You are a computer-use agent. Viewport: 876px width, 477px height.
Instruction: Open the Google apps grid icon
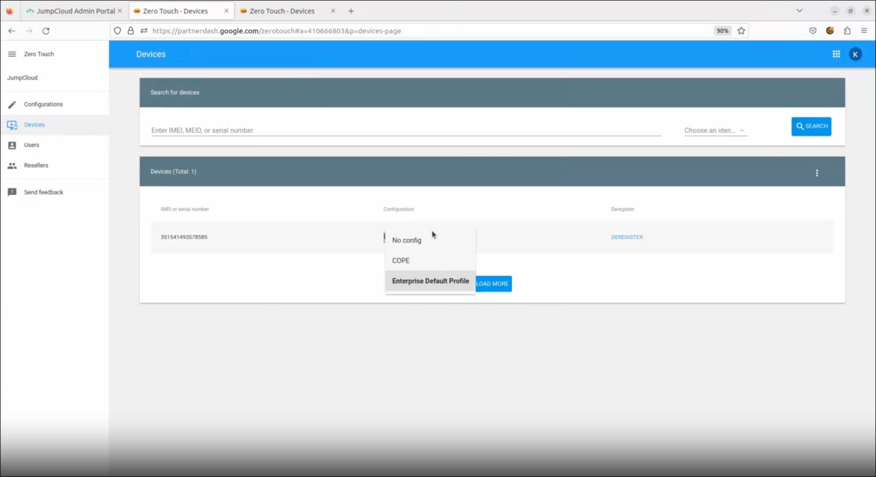click(x=836, y=54)
